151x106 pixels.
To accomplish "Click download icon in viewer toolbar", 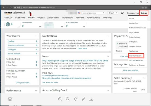I will [91, 99].
